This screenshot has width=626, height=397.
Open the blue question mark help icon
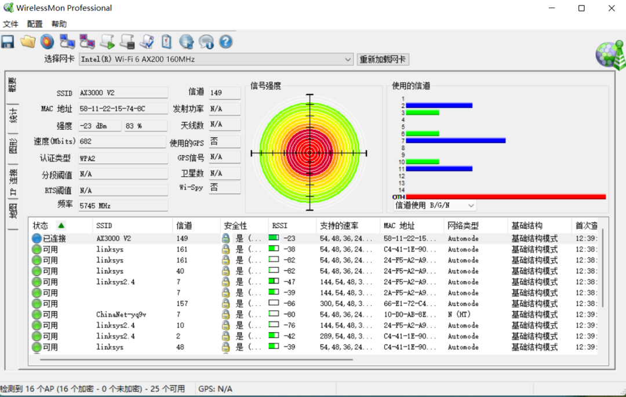pyautogui.click(x=225, y=42)
